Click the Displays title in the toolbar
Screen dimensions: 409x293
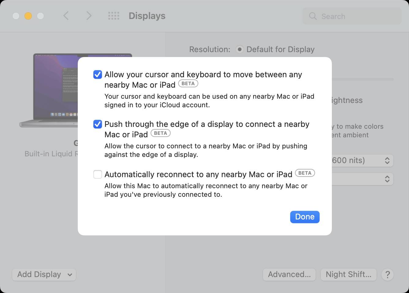(x=147, y=16)
